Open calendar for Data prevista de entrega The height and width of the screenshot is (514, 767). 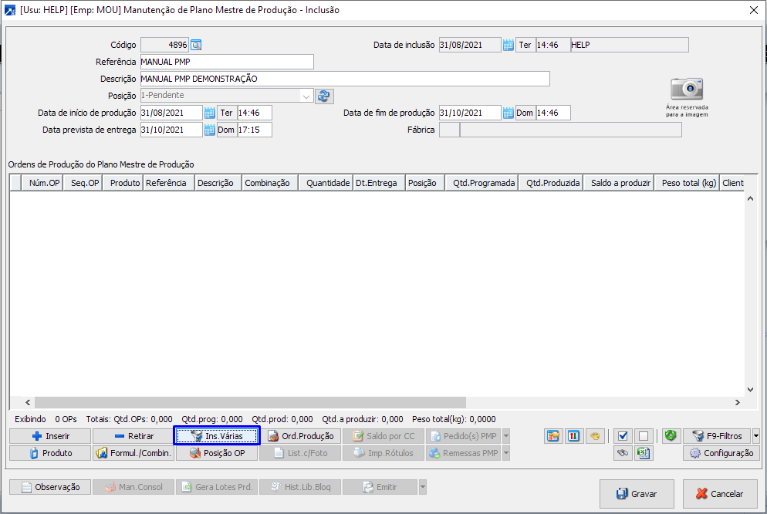point(209,130)
